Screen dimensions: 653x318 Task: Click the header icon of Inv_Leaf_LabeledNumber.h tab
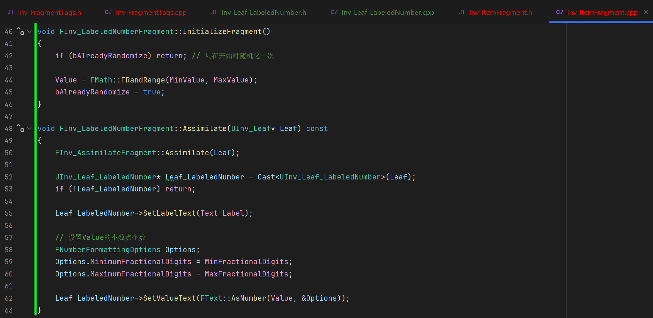point(214,12)
